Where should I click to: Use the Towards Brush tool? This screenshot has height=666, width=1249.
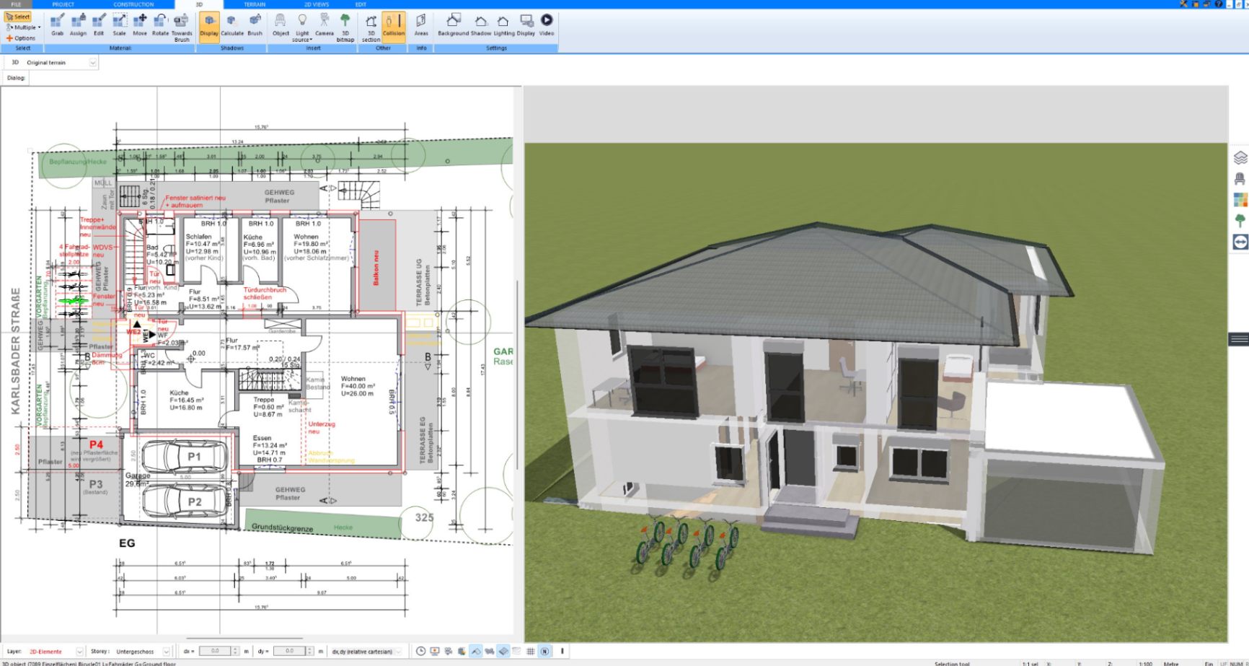pyautogui.click(x=182, y=27)
